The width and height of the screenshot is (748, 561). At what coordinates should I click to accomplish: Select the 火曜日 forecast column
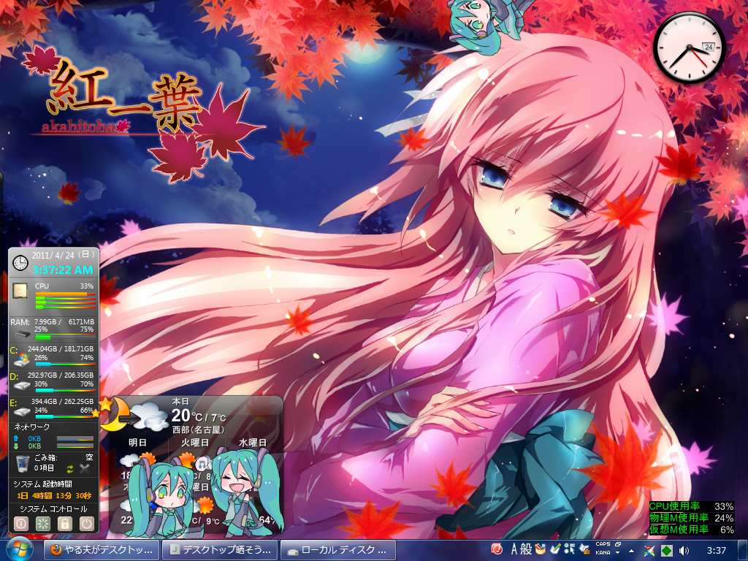click(195, 443)
